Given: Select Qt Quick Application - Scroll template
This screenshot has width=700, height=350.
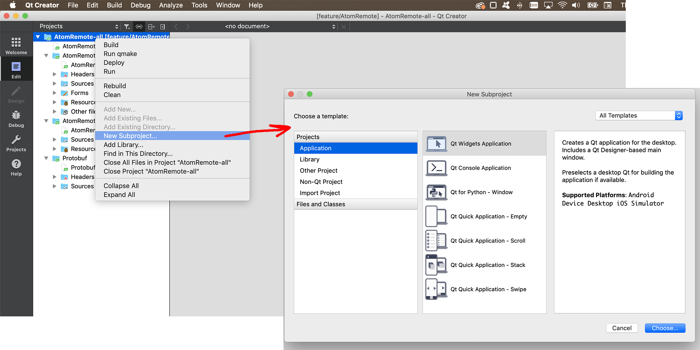Looking at the screenshot, I should click(484, 241).
